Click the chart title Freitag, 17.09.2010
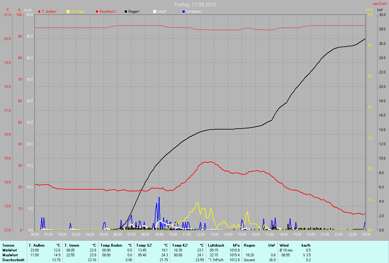389x263 pixels. 195,5
